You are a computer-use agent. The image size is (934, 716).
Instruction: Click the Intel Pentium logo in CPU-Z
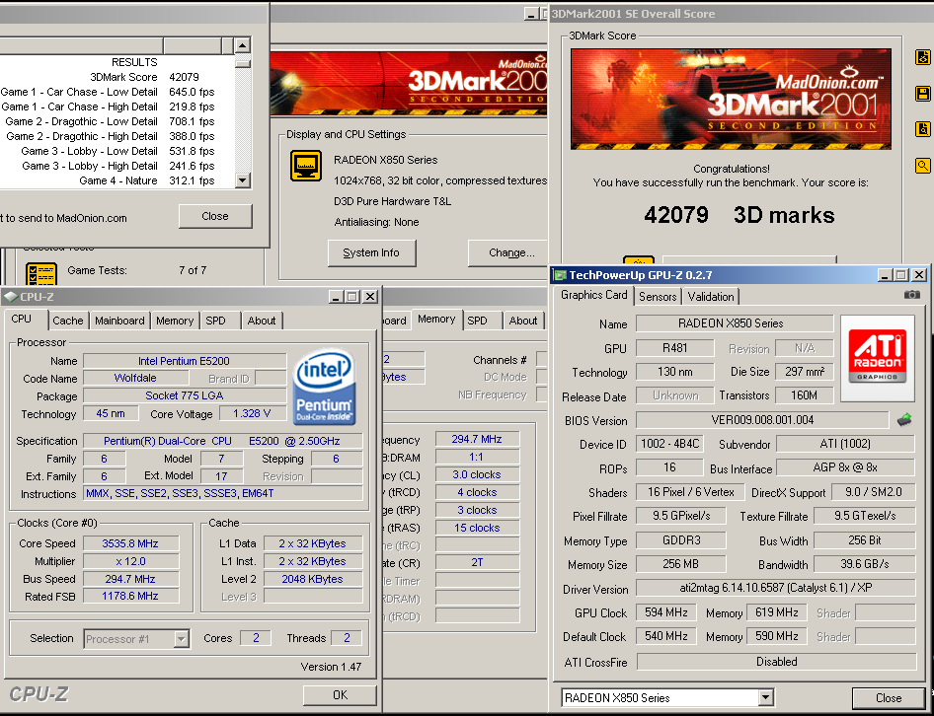pos(325,387)
